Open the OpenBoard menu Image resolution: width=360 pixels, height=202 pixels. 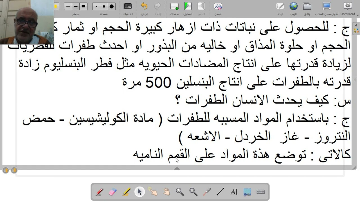(348, 8)
